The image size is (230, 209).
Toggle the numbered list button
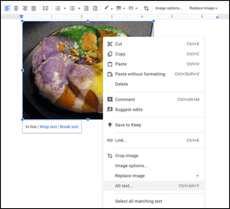click(x=58, y=8)
